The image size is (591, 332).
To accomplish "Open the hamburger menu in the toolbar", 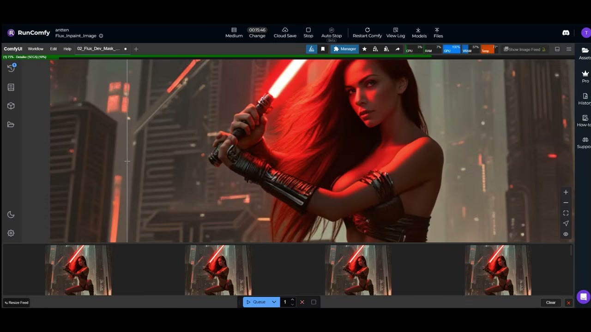I will pyautogui.click(x=569, y=49).
